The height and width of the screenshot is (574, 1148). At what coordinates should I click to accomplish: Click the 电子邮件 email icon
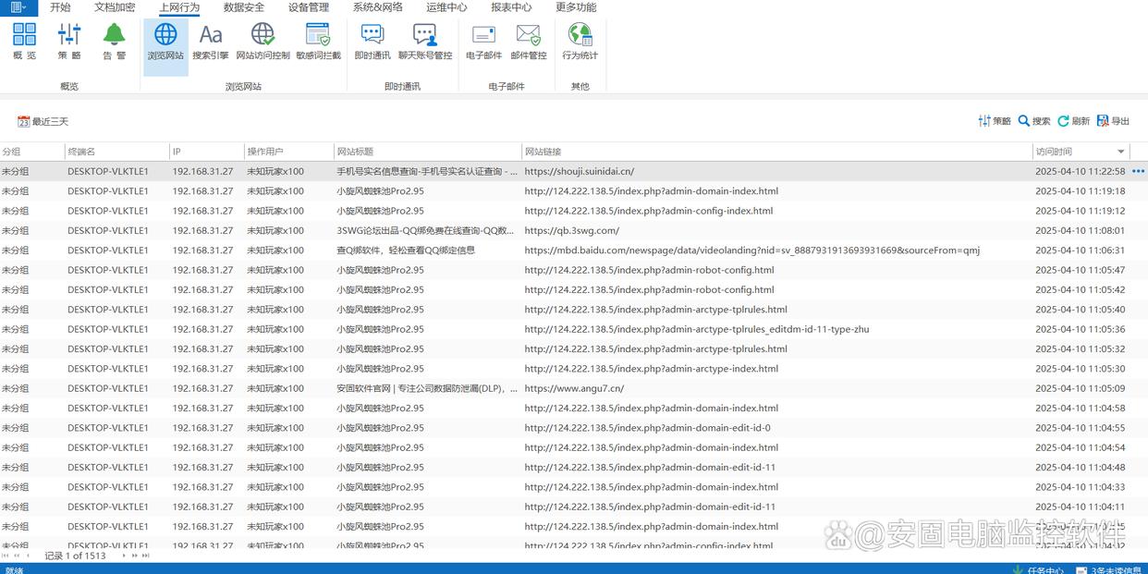[x=483, y=42]
